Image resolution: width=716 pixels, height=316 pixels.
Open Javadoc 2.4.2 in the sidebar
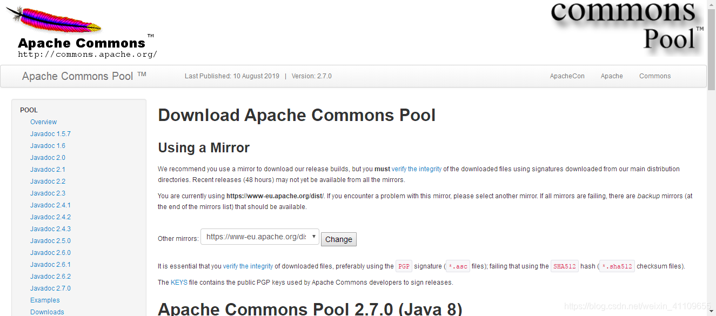(x=50, y=217)
